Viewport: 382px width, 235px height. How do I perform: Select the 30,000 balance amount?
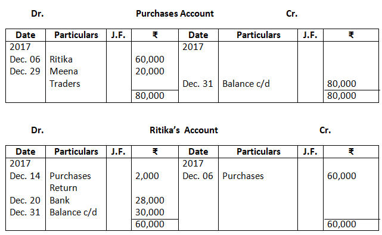pyautogui.click(x=150, y=212)
